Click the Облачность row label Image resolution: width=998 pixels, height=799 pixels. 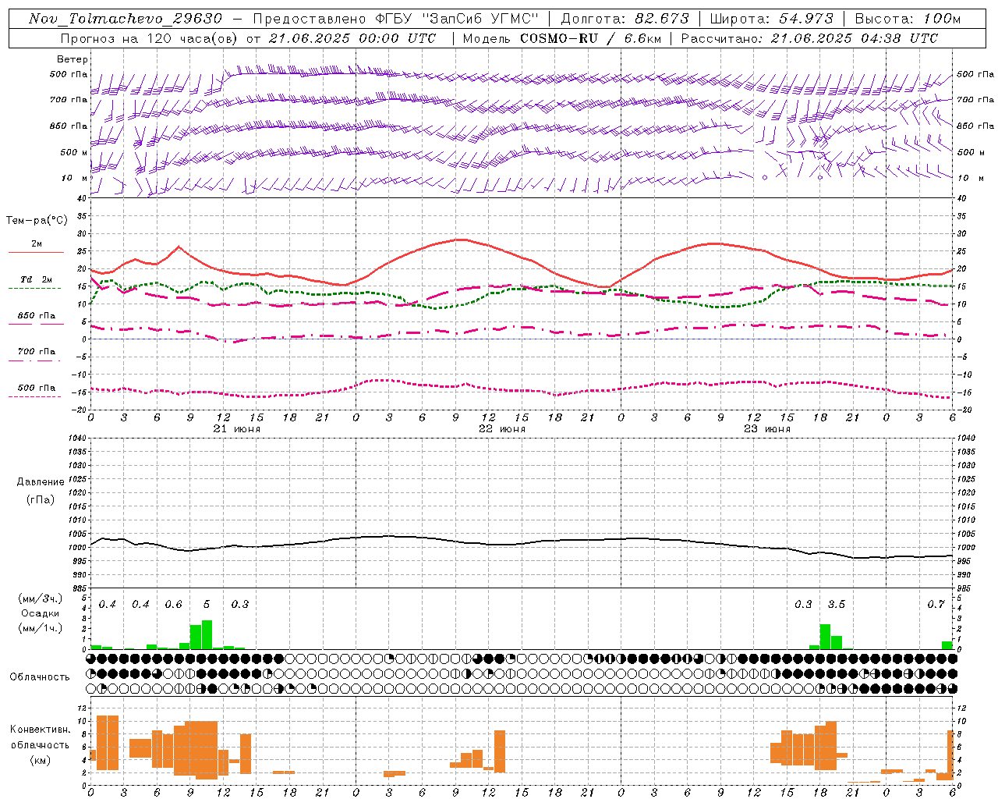pos(40,676)
